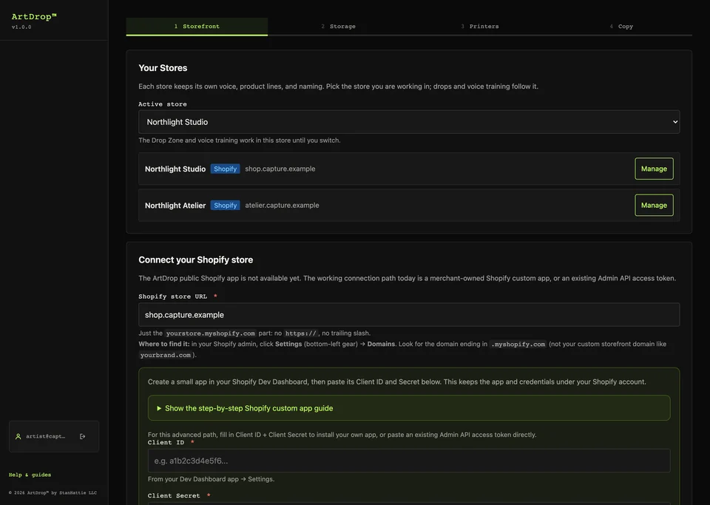Click the Shopify badge on Northlight Studio row

225,169
